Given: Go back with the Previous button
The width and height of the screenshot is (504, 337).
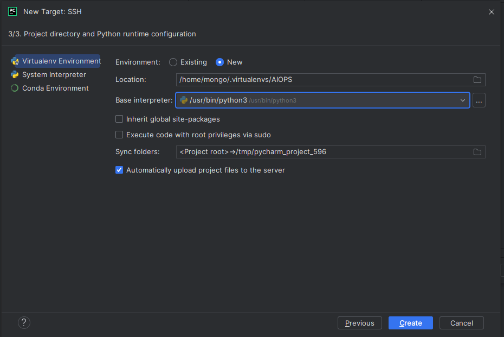Looking at the screenshot, I should [360, 323].
